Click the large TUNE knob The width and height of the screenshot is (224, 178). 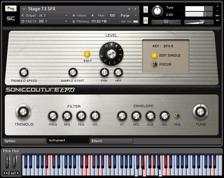(200, 112)
